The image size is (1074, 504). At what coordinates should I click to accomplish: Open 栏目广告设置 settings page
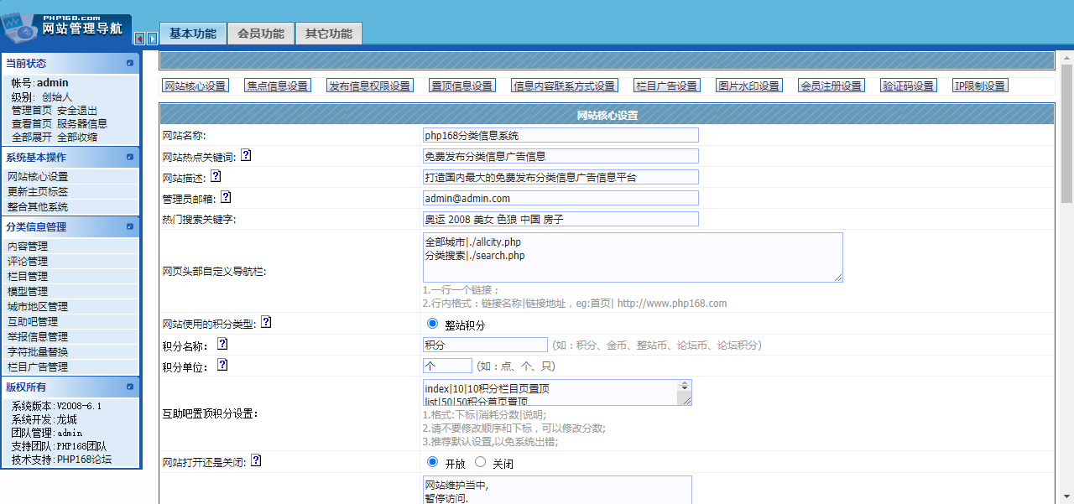667,86
